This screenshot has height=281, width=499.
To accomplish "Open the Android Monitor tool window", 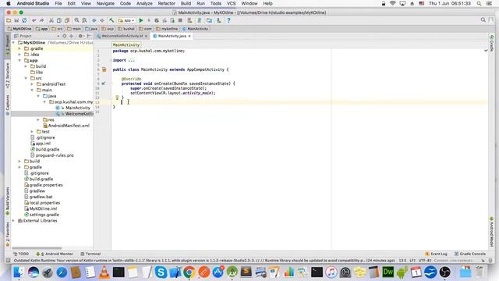I will [55, 254].
